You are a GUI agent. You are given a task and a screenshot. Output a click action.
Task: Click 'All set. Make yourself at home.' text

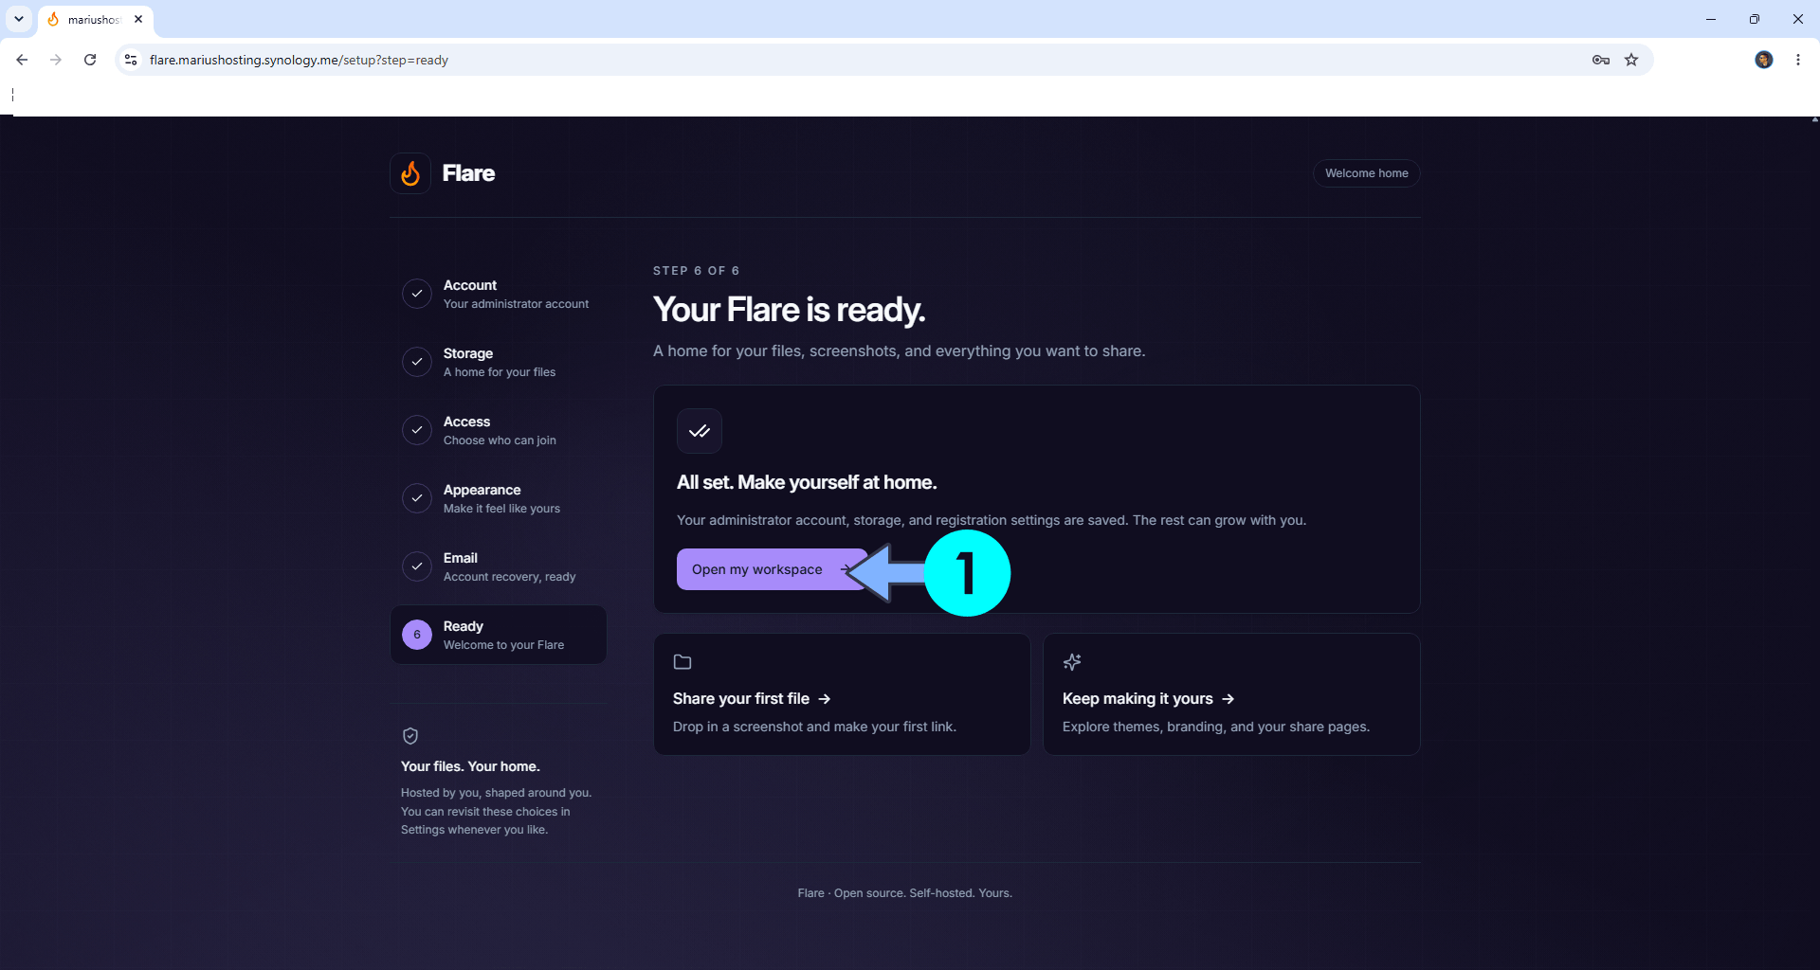pyautogui.click(x=807, y=482)
